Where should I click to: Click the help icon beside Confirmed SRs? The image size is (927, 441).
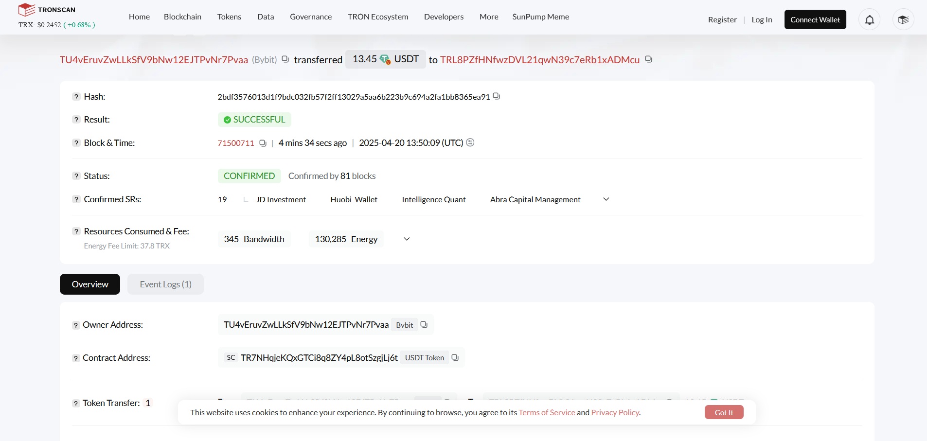(76, 199)
